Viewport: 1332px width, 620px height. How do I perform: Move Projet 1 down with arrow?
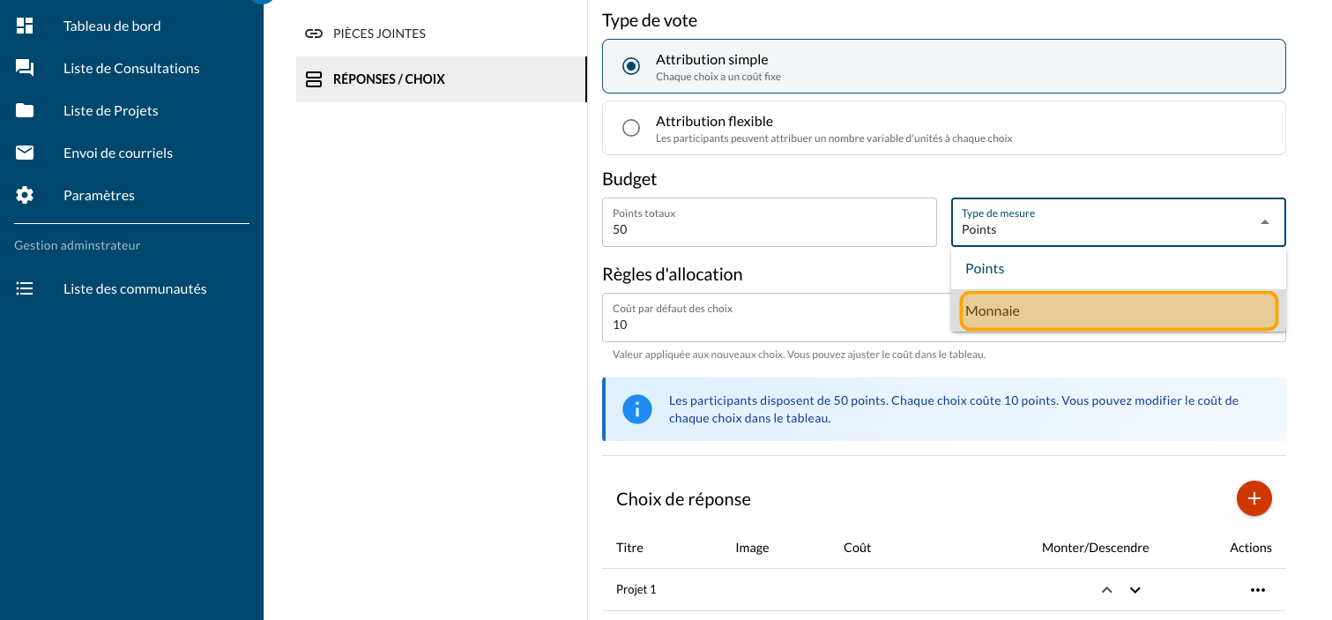1135,590
